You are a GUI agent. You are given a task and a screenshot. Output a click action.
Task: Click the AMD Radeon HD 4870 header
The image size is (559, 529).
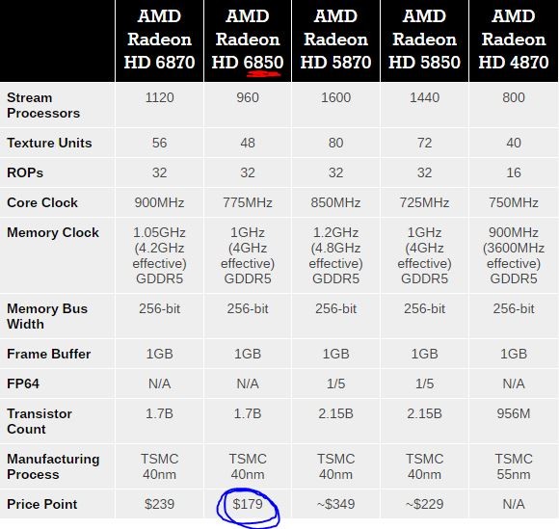pyautogui.click(x=514, y=40)
